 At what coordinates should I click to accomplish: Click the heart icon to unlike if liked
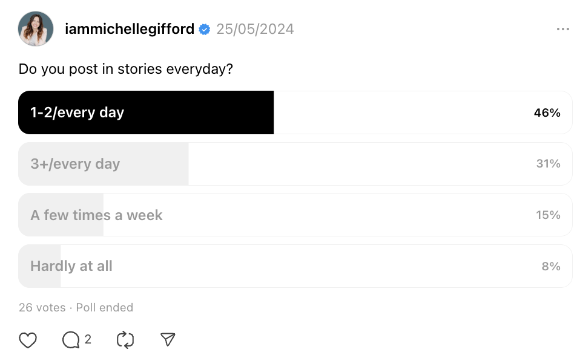click(28, 340)
